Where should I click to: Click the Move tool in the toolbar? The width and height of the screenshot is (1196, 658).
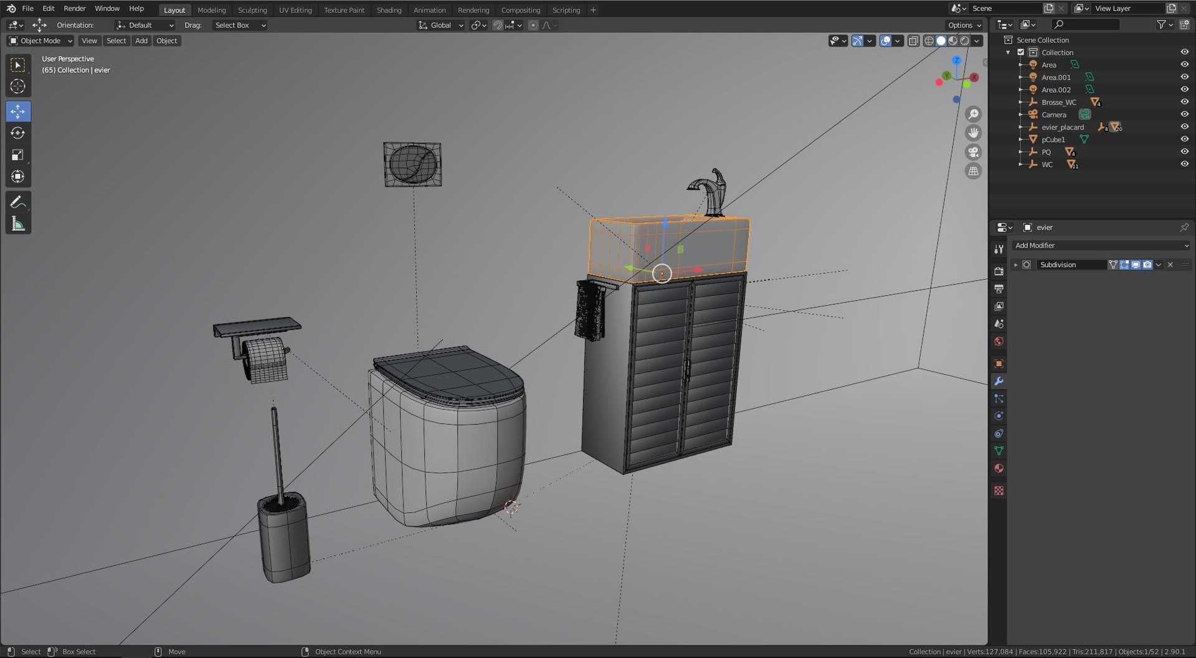tap(18, 111)
